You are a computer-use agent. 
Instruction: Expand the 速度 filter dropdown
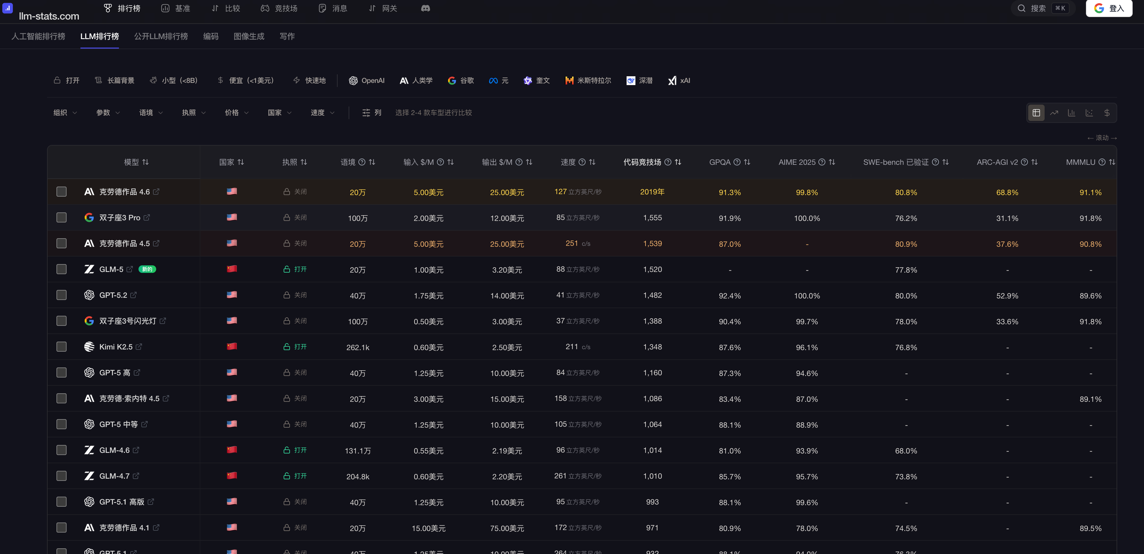[x=322, y=113]
